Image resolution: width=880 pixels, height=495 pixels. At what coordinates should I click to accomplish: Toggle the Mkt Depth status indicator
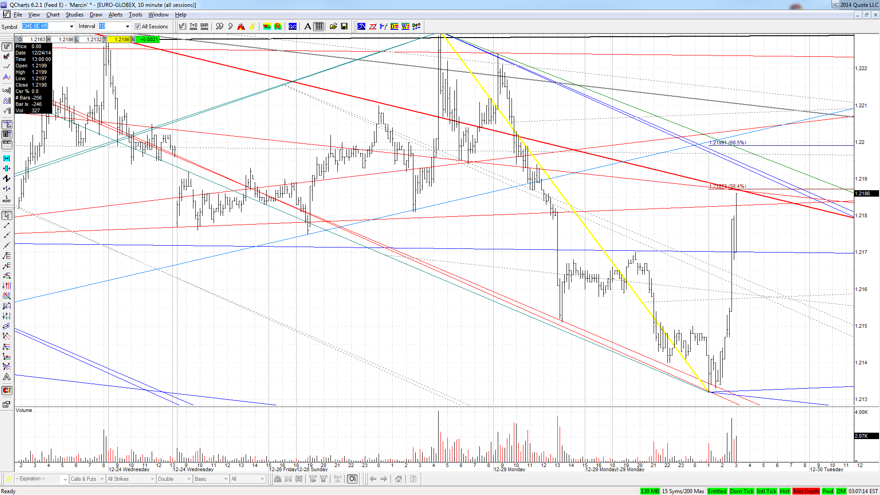[806, 491]
